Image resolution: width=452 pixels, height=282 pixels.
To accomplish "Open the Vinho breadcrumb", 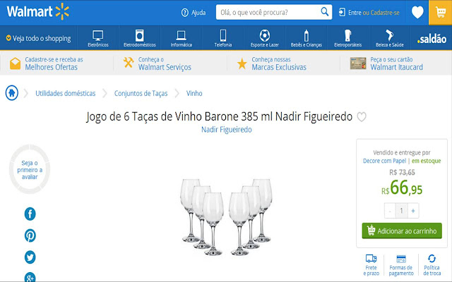I will pyautogui.click(x=194, y=93).
